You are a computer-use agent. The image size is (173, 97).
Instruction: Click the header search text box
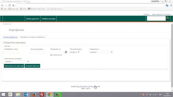click(x=156, y=18)
